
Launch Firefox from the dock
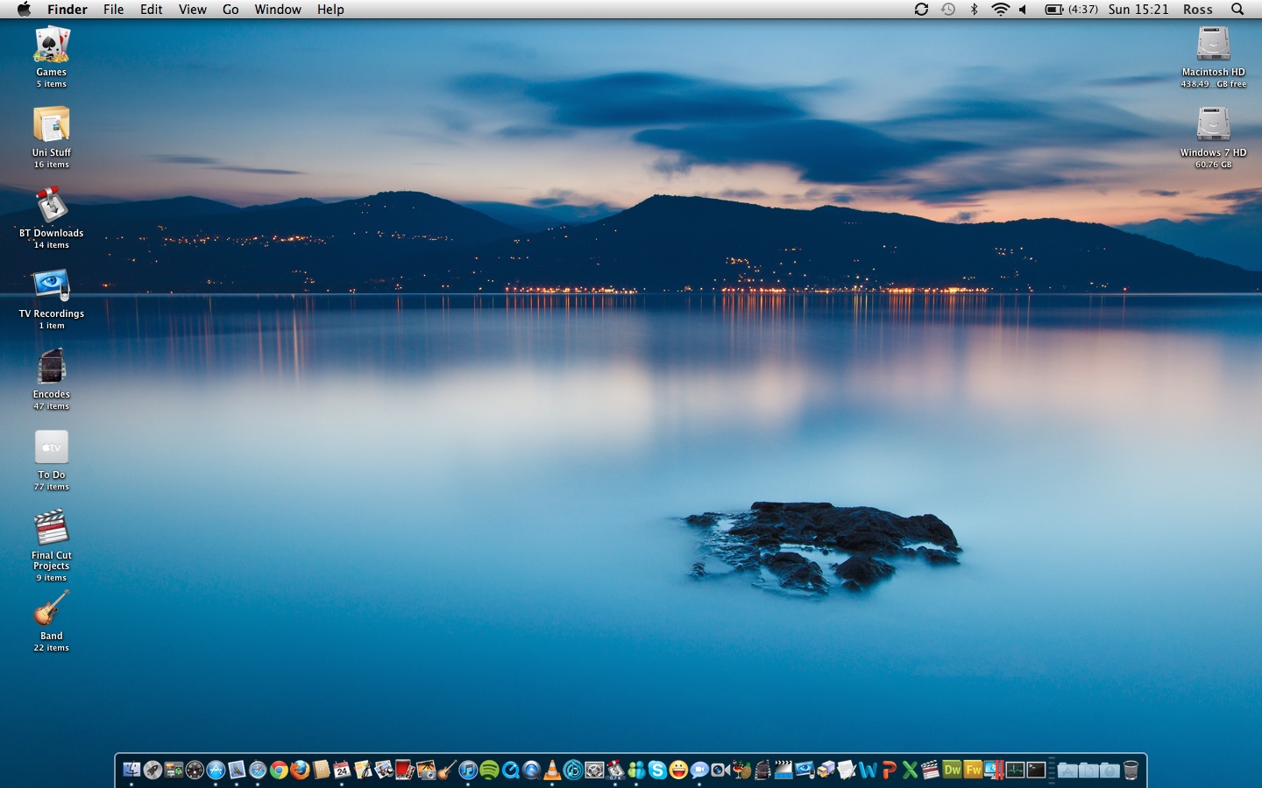point(300,770)
